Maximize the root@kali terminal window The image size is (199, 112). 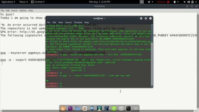(146, 18)
